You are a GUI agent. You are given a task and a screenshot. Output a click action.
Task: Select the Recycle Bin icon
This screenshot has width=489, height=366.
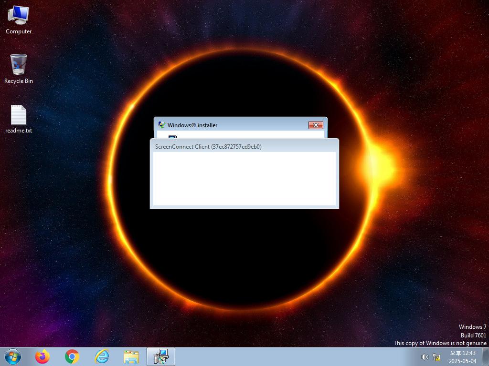[19, 69]
